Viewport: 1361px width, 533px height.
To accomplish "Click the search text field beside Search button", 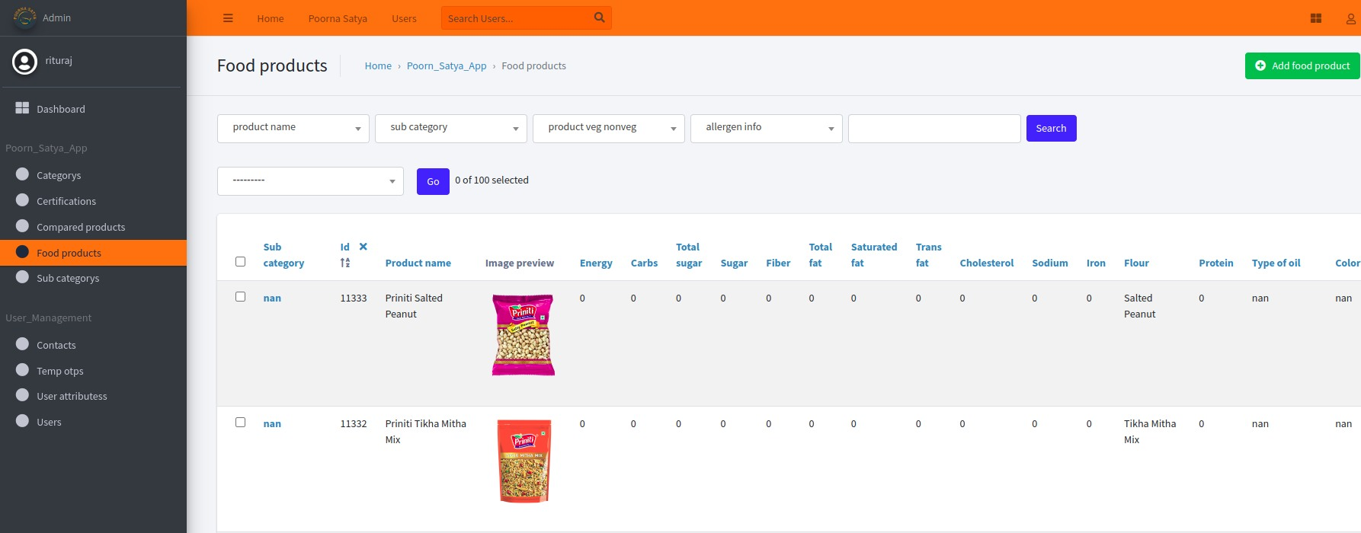I will 933,129.
